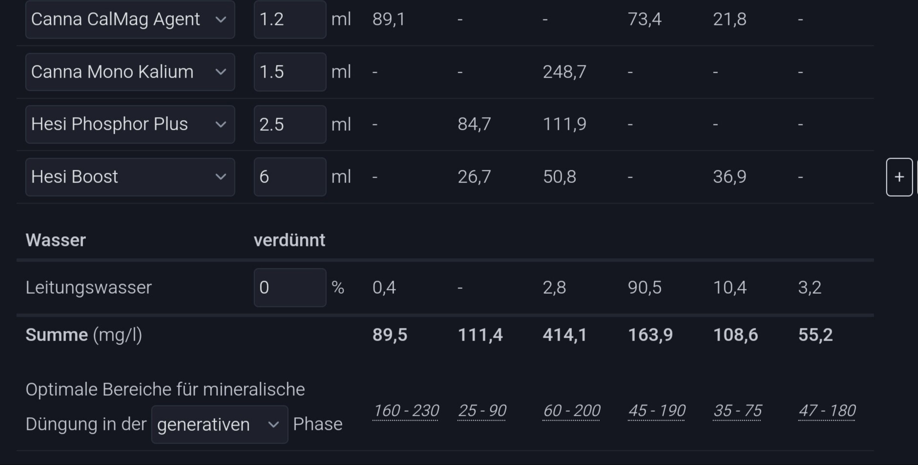Select the Hesi Boost 6 ml field
Viewport: 918px width, 465px height.
290,177
